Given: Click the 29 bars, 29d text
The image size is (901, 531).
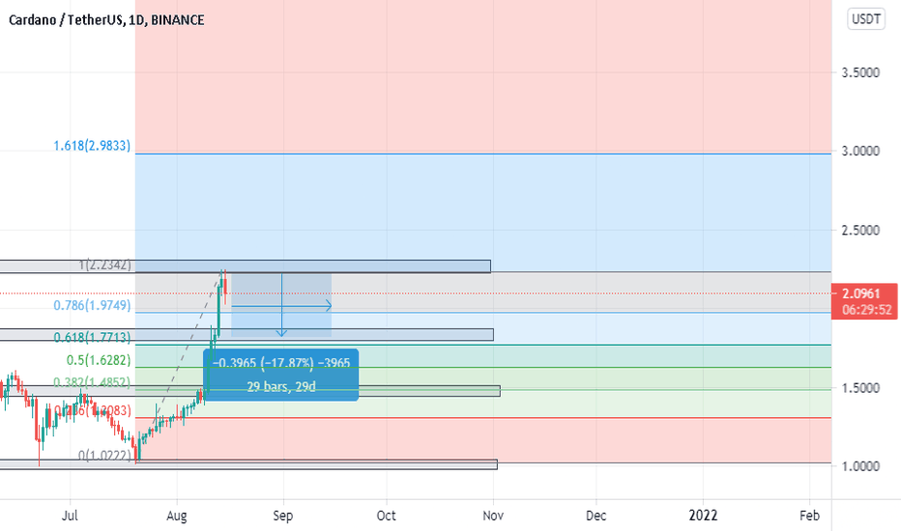Looking at the screenshot, I should [281, 387].
